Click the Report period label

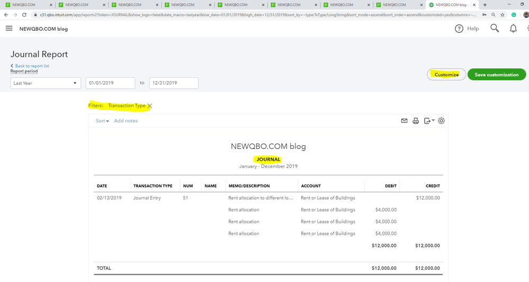point(24,71)
